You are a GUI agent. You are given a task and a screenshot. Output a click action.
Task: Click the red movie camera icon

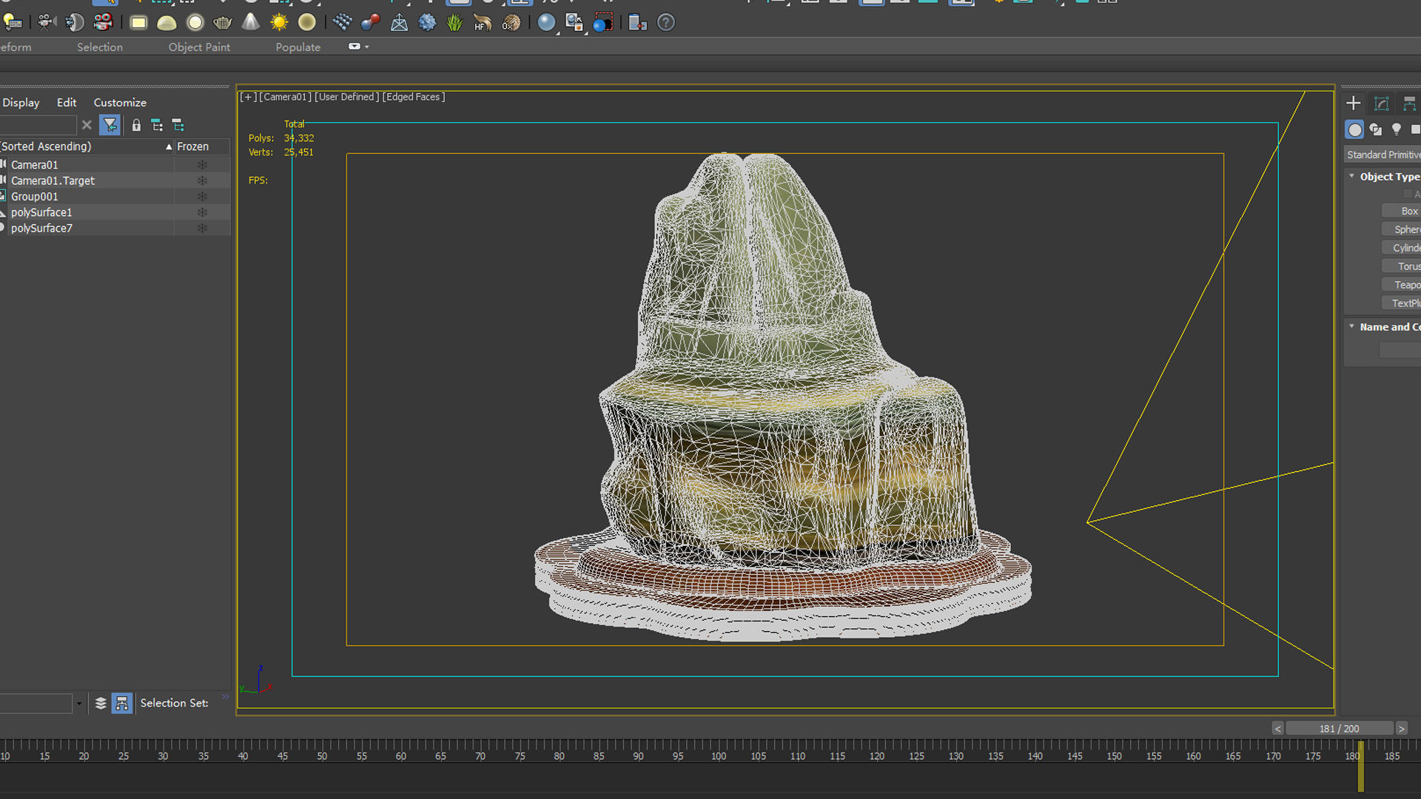[x=103, y=22]
